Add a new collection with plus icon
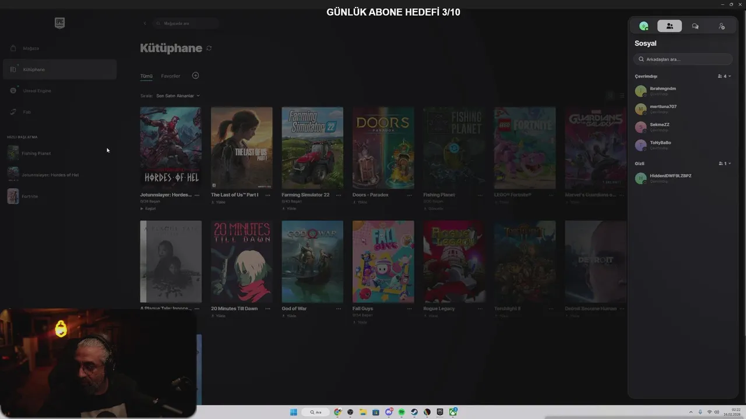The width and height of the screenshot is (746, 419). click(x=195, y=76)
